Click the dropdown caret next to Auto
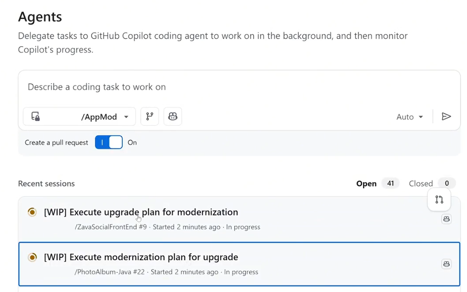 click(421, 117)
